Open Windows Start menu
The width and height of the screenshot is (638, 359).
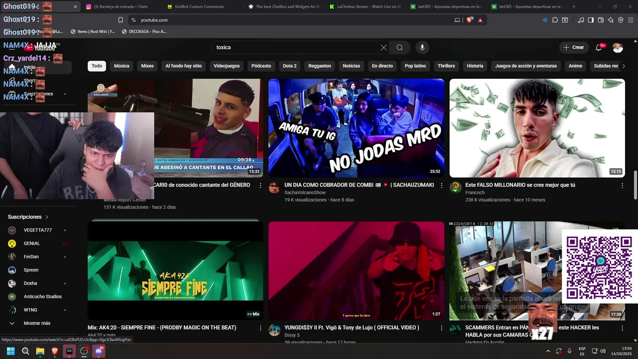tap(10, 351)
